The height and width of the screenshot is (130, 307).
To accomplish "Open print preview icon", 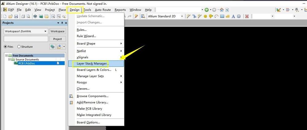I will click(x=28, y=16).
